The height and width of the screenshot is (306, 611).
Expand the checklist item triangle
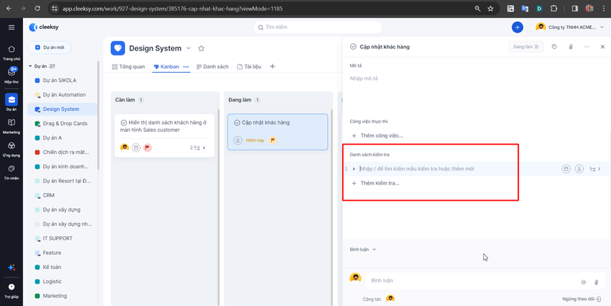coord(354,169)
